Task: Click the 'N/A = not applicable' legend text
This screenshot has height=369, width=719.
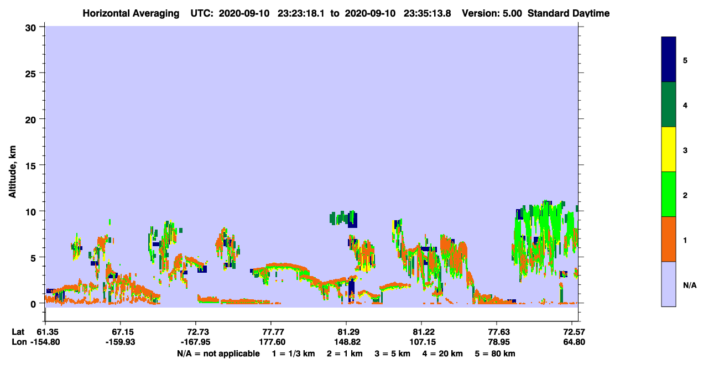Action: (218, 354)
